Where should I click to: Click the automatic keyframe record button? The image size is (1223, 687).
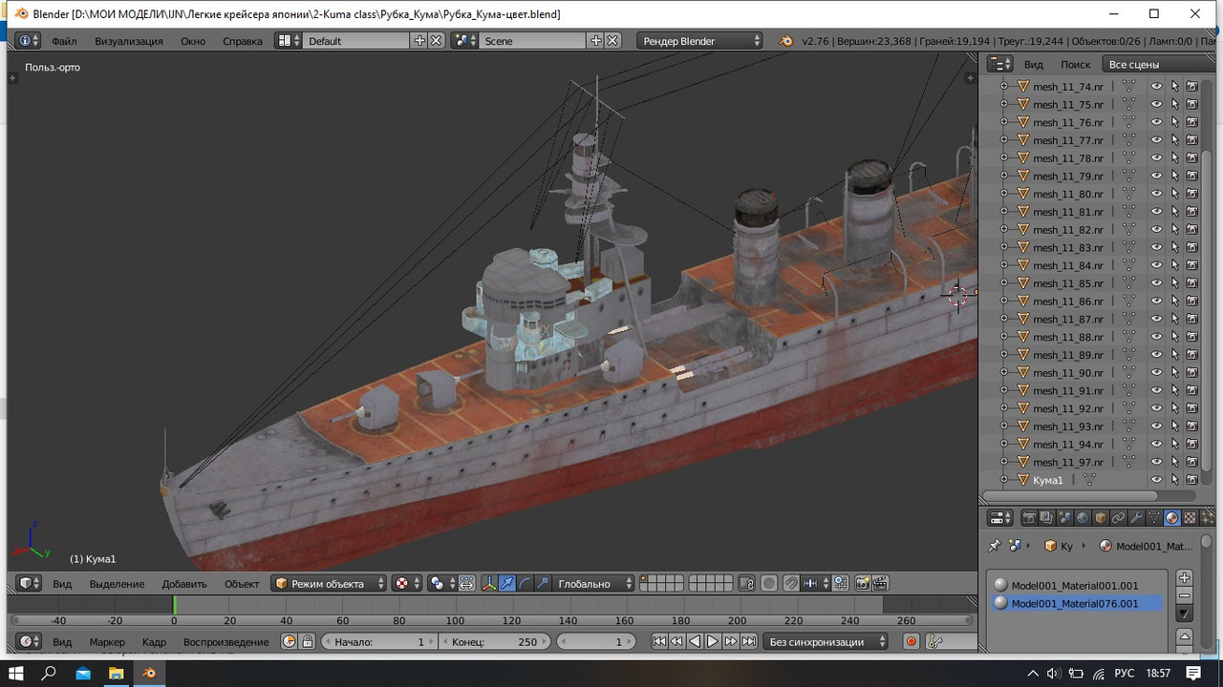[x=911, y=642]
